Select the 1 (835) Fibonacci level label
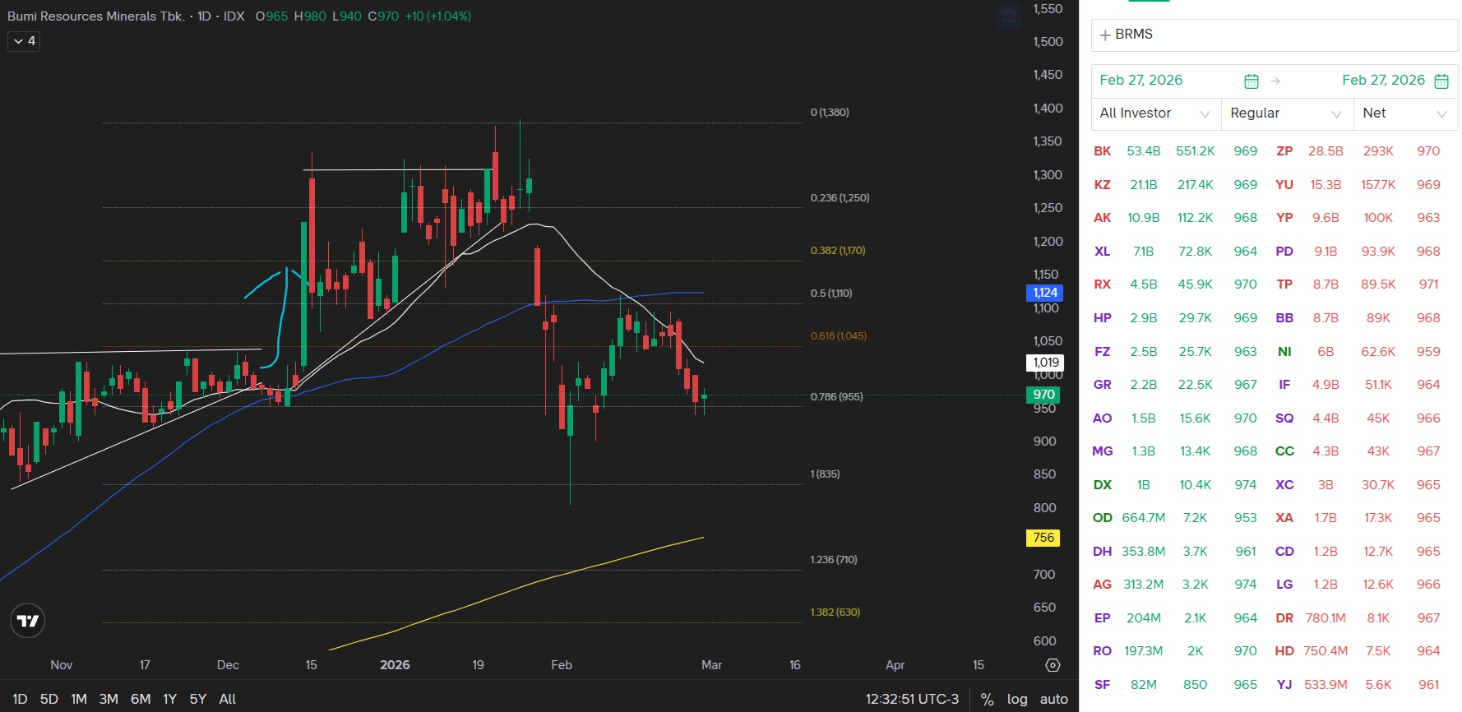This screenshot has width=1462, height=712. pos(825,474)
